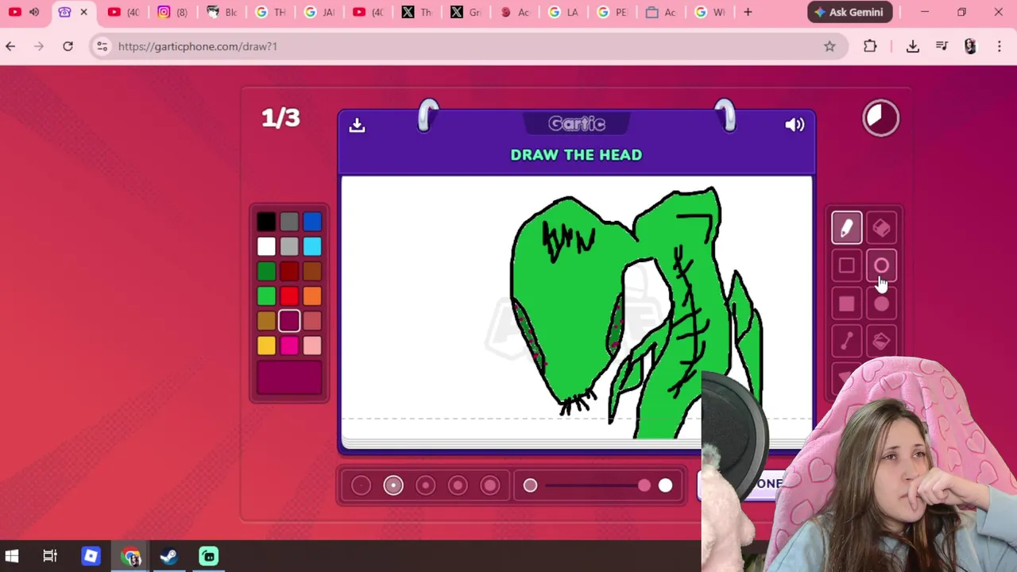
Task: Pick the second brush size
Action: (x=393, y=485)
